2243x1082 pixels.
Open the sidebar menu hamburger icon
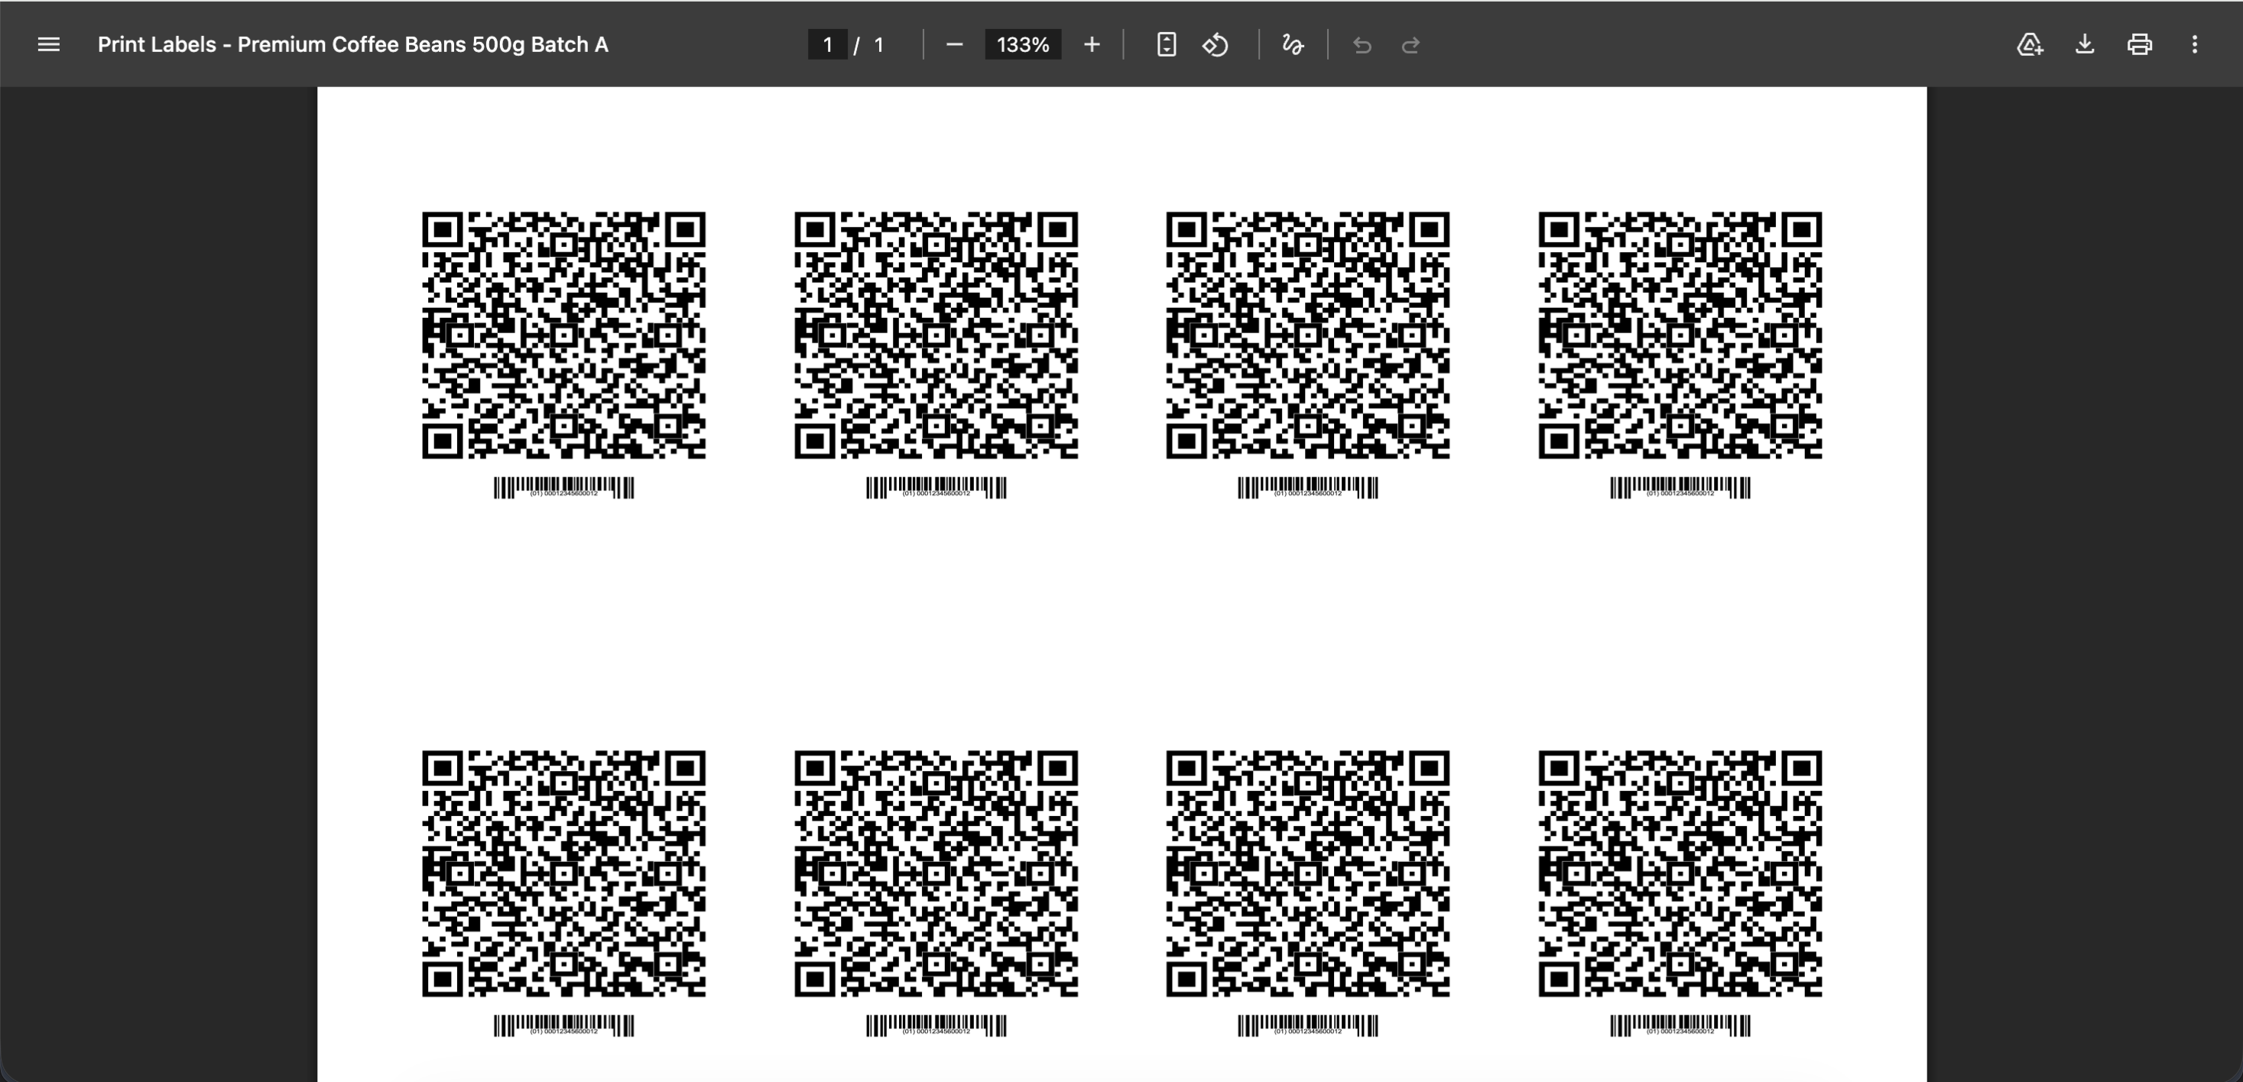click(x=49, y=44)
